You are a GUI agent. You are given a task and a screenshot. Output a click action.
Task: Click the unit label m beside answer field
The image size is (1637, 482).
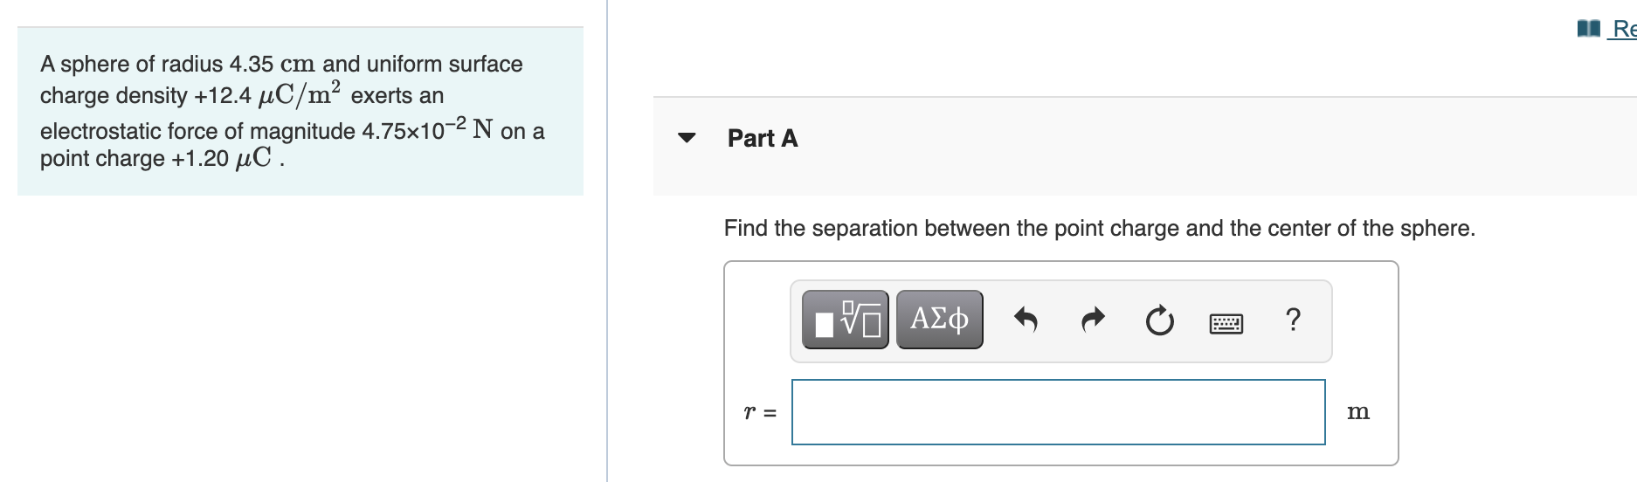(x=1358, y=411)
